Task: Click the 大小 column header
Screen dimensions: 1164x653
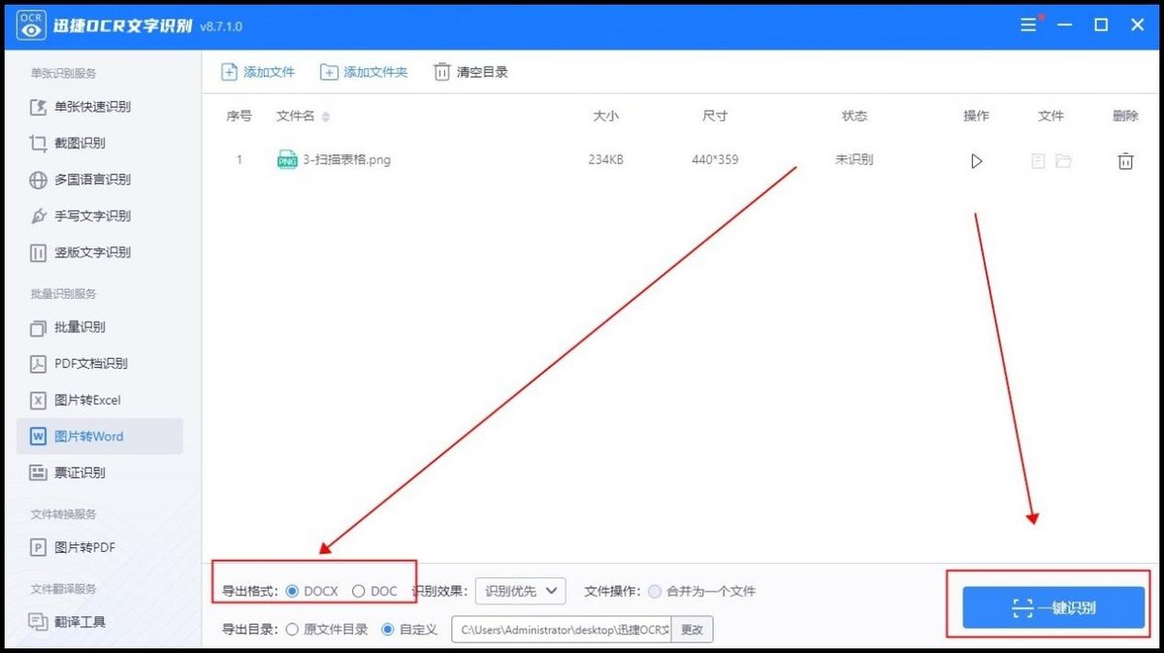Action: click(605, 115)
